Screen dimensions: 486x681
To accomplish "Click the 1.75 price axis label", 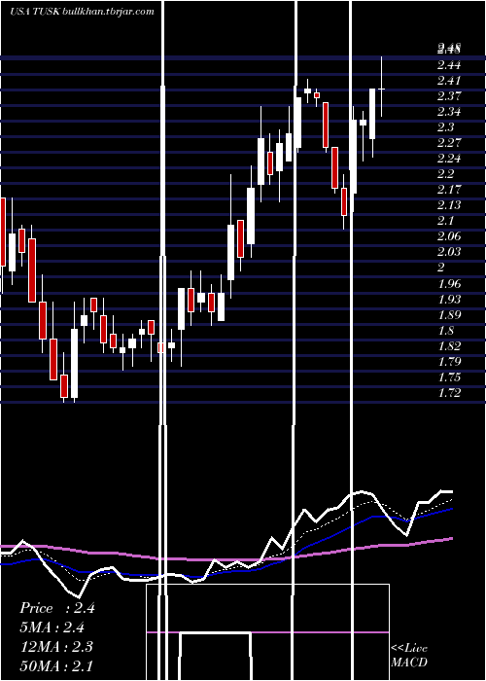I will pos(449,377).
